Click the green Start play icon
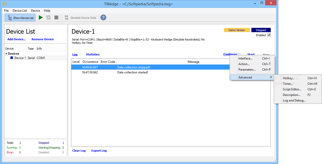This screenshot has height=164, width=322. [41, 17]
